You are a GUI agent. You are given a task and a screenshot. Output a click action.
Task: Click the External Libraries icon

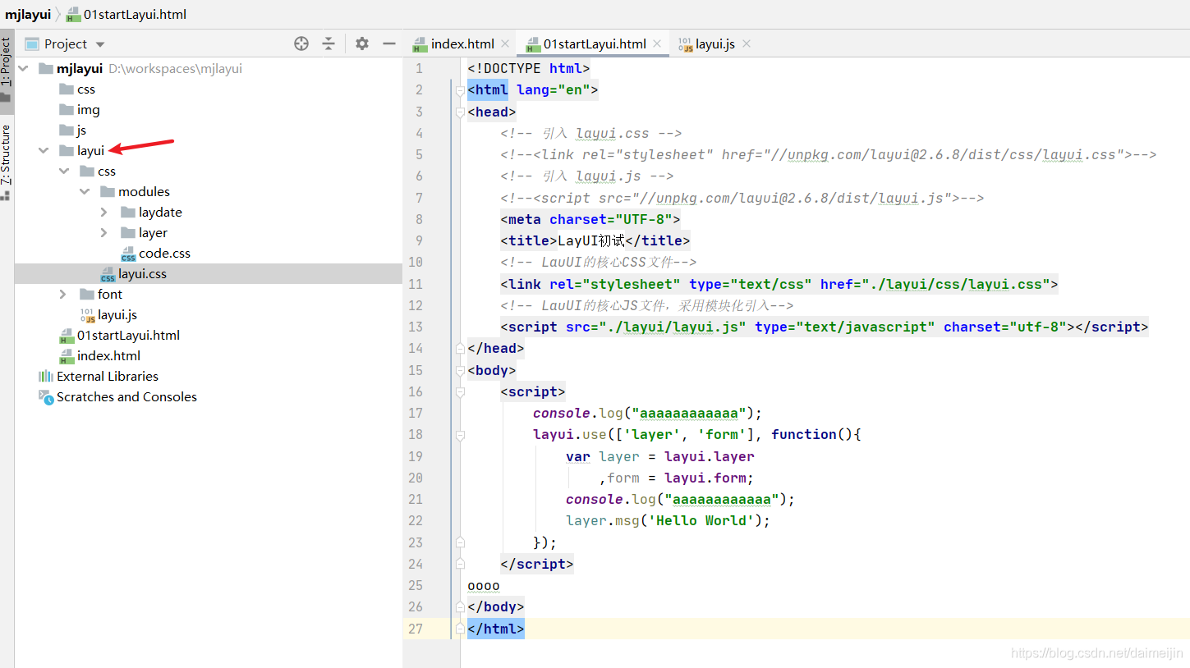[46, 377]
